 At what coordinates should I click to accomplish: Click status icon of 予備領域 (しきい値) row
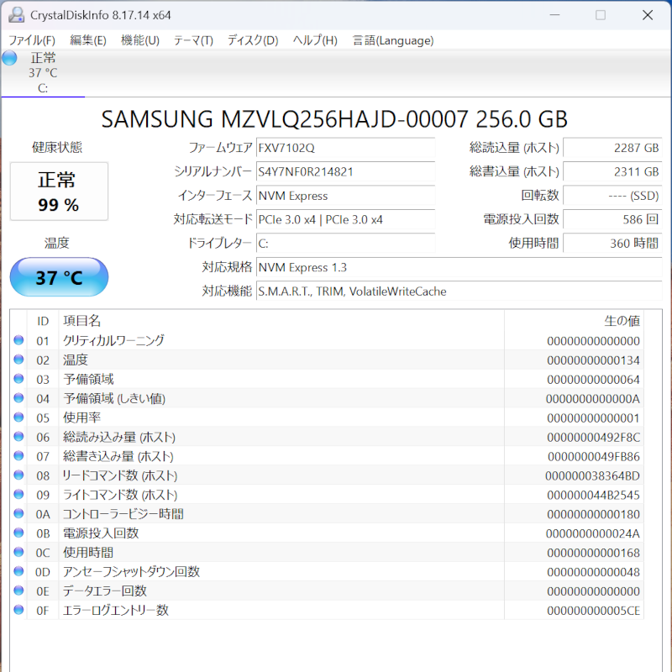[x=18, y=398]
